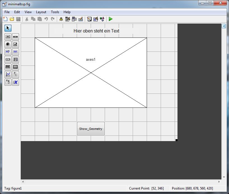This screenshot has width=229, height=194.
Task: Choose the Toggle Button component tool
Action: tap(8, 67)
